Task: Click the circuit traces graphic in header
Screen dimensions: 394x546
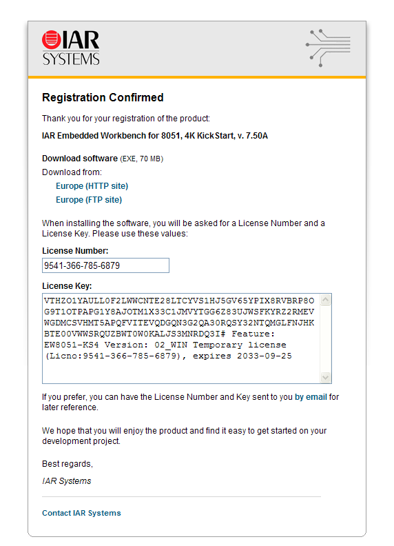Action: coord(328,48)
